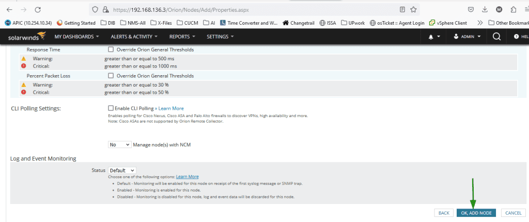Viewport: 529px width, 222px height.
Task: Click OK, ADD NODE button
Action: 476,213
